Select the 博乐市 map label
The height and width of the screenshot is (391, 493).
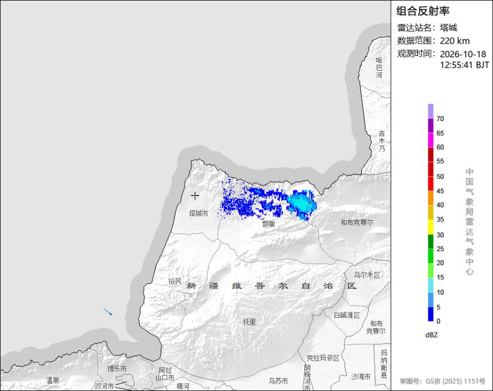coord(117,368)
